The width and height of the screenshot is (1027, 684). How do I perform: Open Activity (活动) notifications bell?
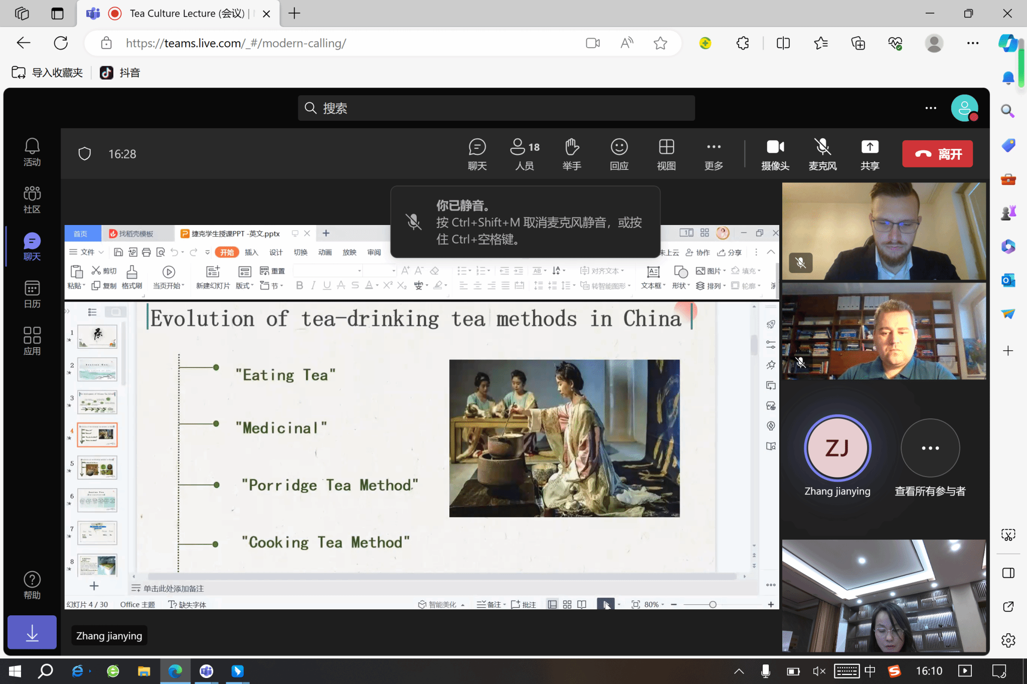(x=32, y=152)
